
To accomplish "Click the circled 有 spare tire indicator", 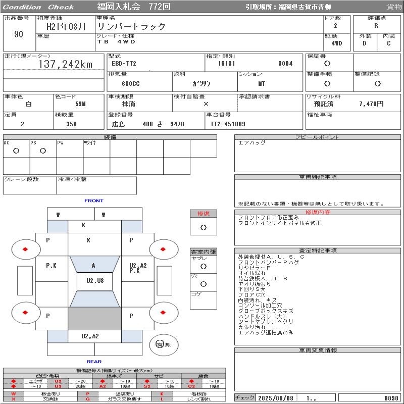I will pyautogui.click(x=160, y=344).
